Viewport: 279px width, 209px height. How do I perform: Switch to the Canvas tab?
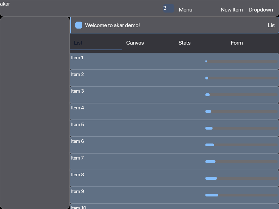coord(148,43)
